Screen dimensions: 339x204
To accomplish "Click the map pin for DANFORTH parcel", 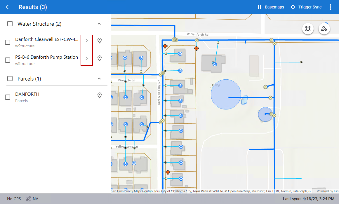I will (100, 95).
